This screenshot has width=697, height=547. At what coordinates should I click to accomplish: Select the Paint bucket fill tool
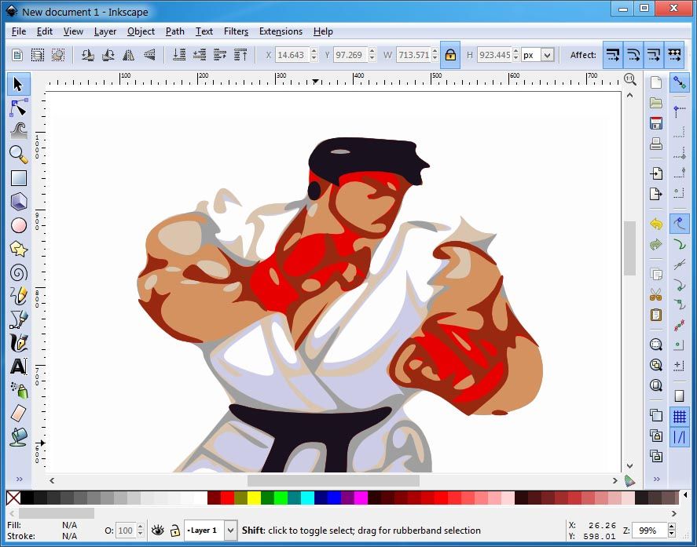tap(18, 437)
